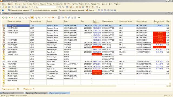Click the Клиент column header
The image size is (173, 97).
[55, 22]
